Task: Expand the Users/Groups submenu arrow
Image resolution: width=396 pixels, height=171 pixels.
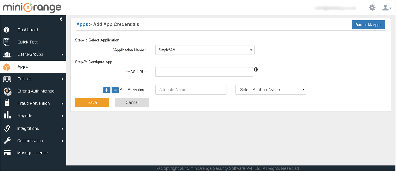Action: 62,54
